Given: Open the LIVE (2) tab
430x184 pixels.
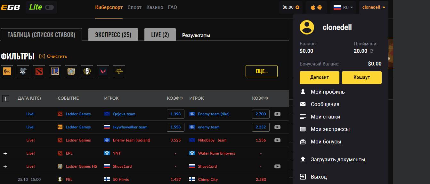Looking at the screenshot, I should pyautogui.click(x=160, y=35).
